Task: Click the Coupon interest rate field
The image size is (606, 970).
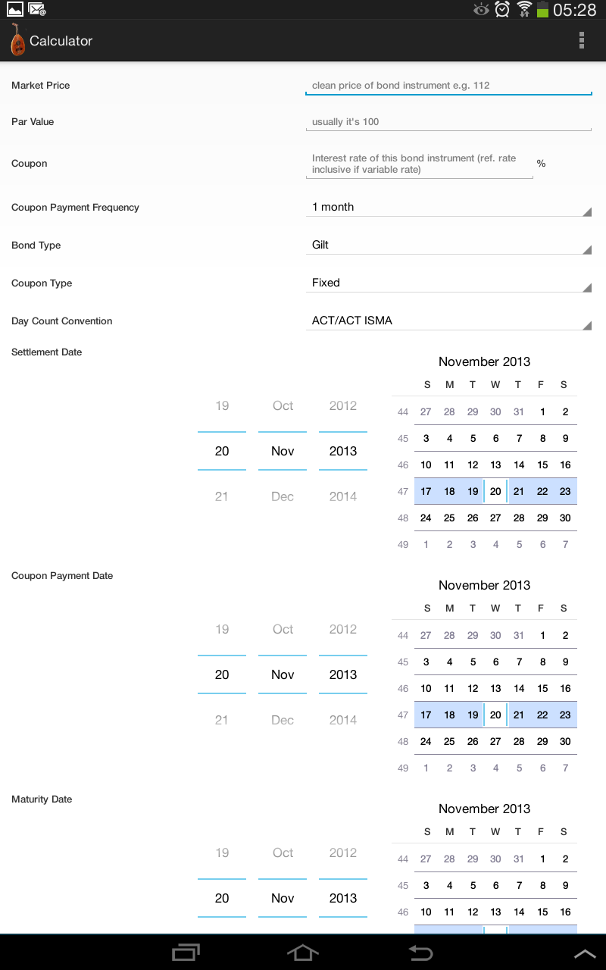Action: coord(420,164)
